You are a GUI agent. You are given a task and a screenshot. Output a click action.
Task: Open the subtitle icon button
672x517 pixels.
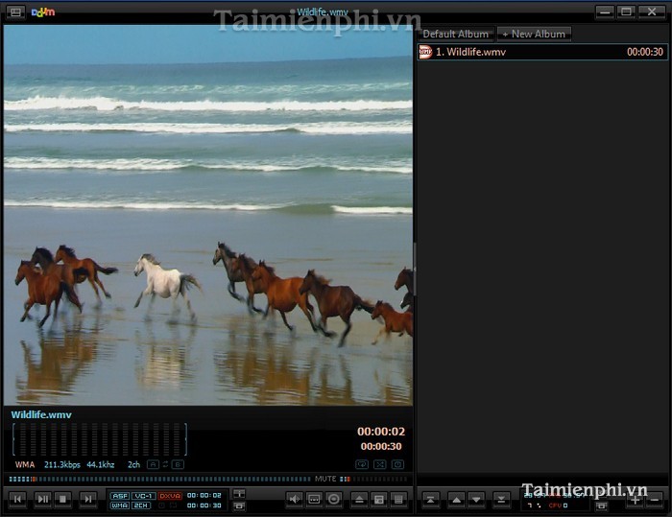click(314, 499)
